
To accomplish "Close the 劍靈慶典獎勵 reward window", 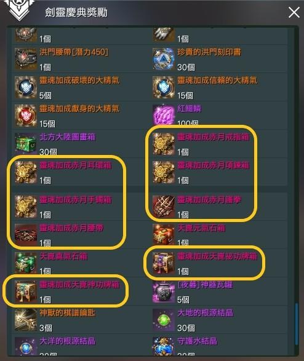I will [x=294, y=12].
